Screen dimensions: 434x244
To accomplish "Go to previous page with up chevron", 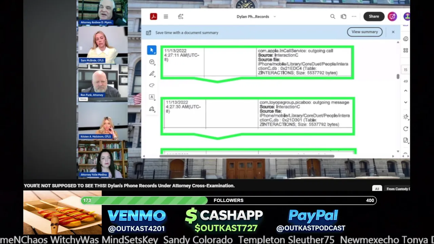I will [x=406, y=91].
